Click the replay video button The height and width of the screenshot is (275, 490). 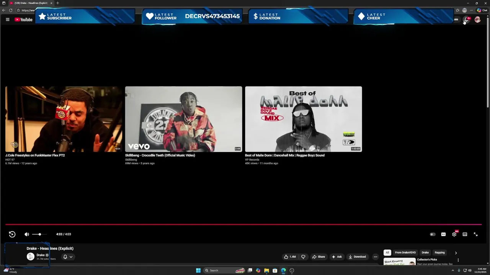[12, 234]
